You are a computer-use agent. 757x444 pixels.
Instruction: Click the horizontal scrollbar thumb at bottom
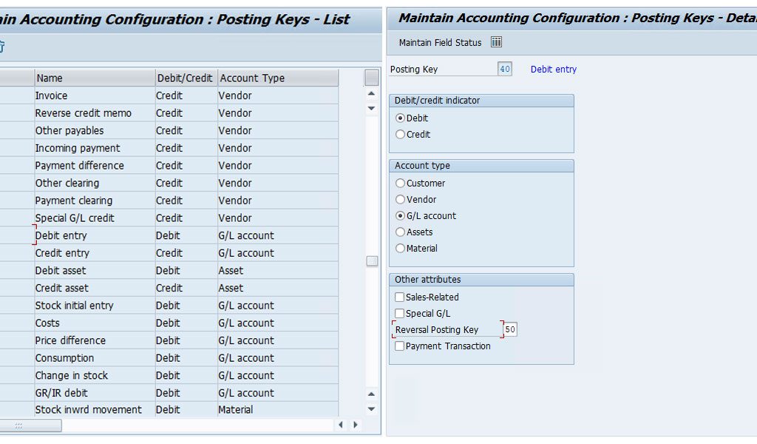[30, 425]
